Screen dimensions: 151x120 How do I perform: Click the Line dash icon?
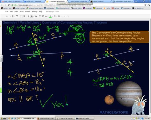click(59, 16)
